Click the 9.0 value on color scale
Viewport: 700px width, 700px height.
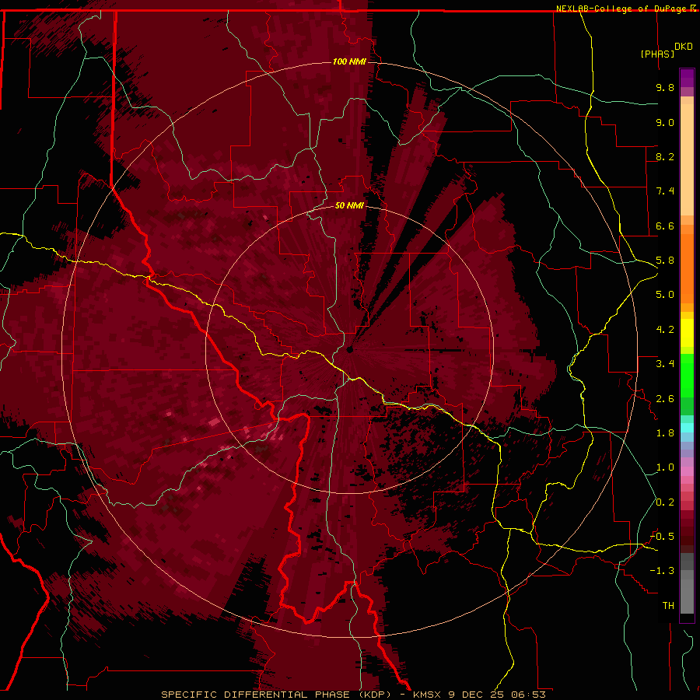pos(665,122)
